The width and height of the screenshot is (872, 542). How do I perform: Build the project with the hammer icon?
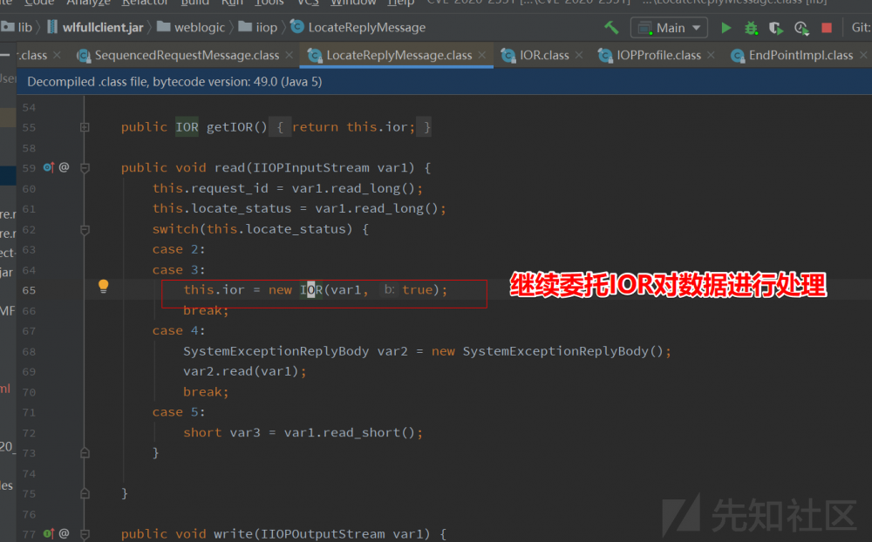coord(611,27)
